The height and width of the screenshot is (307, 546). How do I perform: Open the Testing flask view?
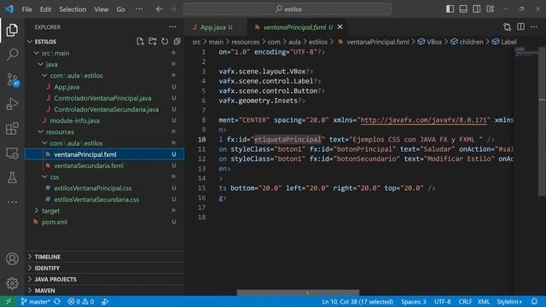(x=12, y=177)
